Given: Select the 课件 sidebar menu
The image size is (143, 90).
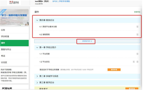Looking at the screenshot, I should (x=14, y=43).
